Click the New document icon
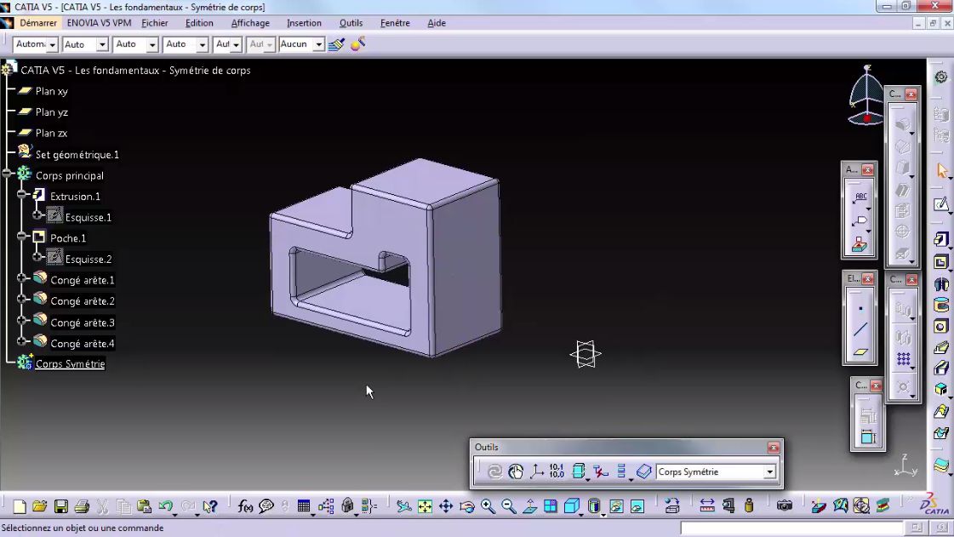954x537 pixels. click(20, 506)
